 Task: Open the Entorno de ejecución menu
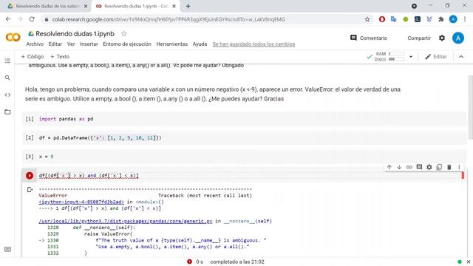pos(127,44)
